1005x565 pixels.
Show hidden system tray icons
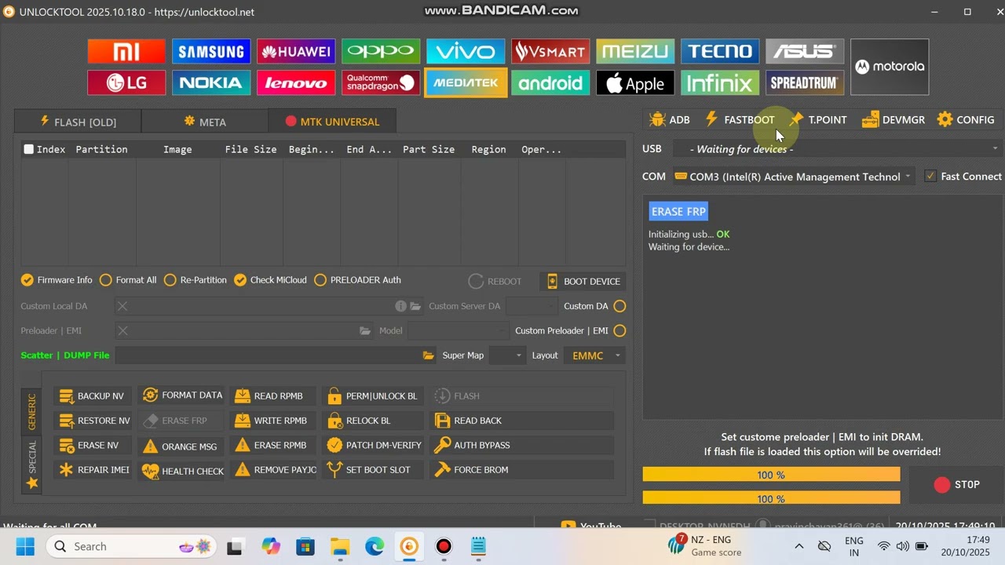pos(799,546)
